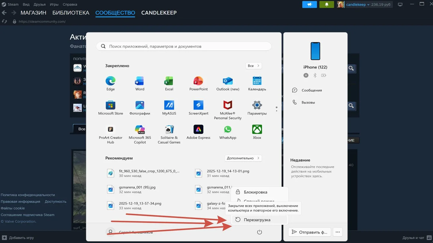
Task: Open recommended file fit_960_530_false_crop
Action: (x=143, y=173)
